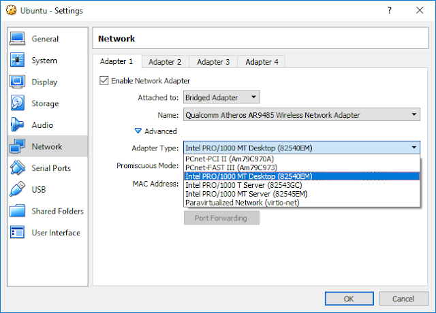Screen dimensions: 436x313
Task: Open the General settings category label
Action: tap(45, 39)
